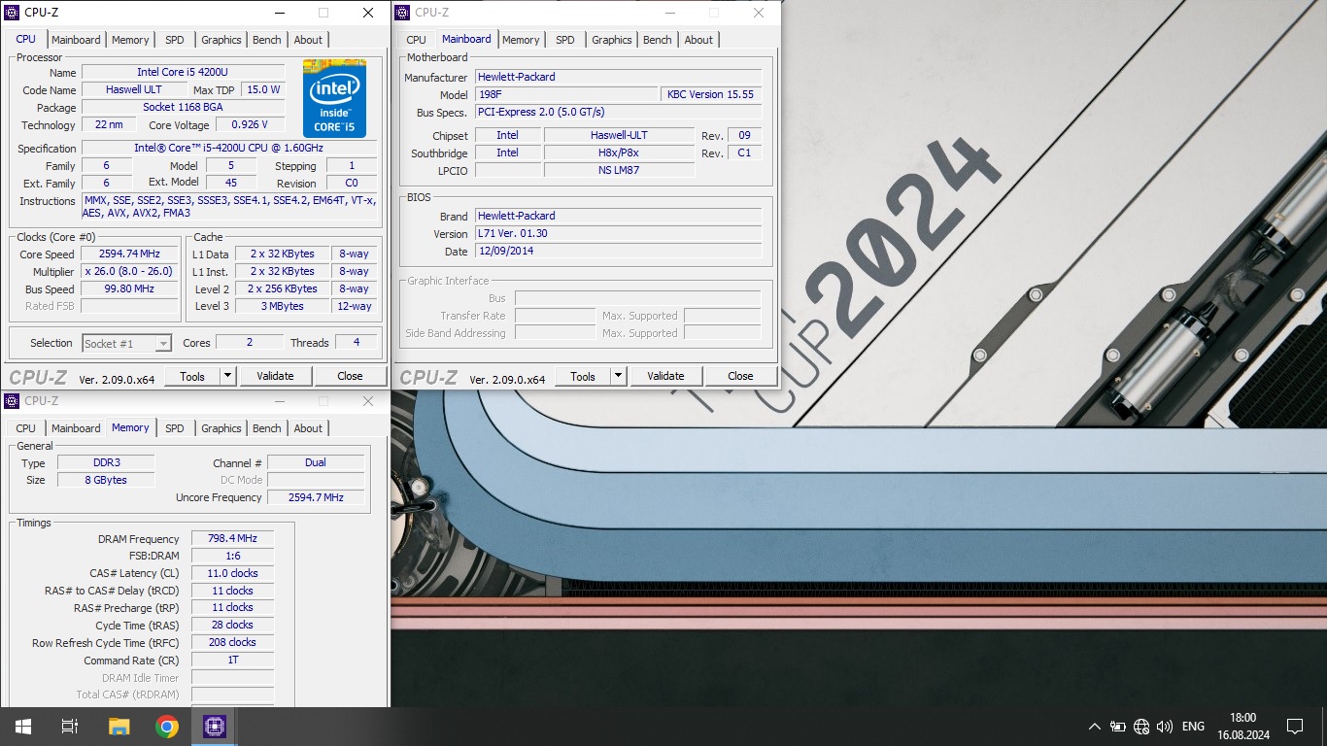Click CPU-Z title icon in Mainboard window

tap(402, 13)
